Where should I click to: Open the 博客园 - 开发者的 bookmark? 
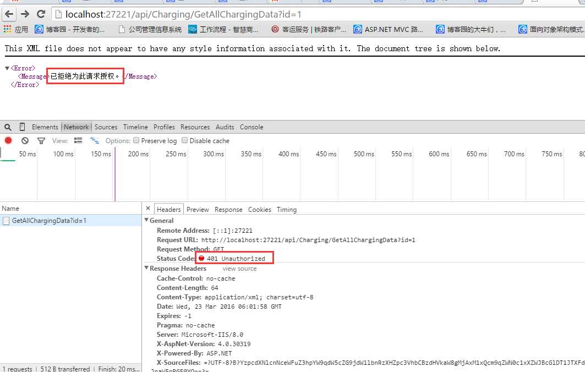point(70,29)
